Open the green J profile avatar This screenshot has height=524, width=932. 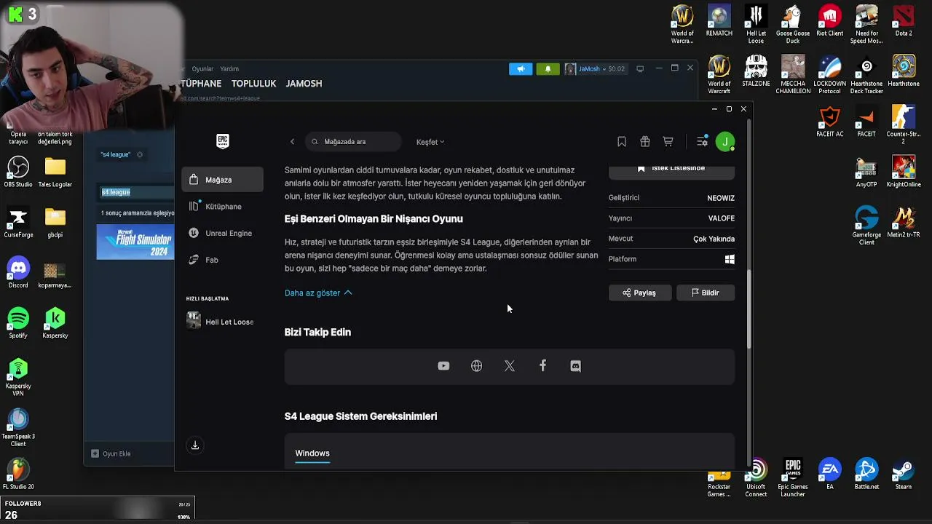click(x=725, y=142)
